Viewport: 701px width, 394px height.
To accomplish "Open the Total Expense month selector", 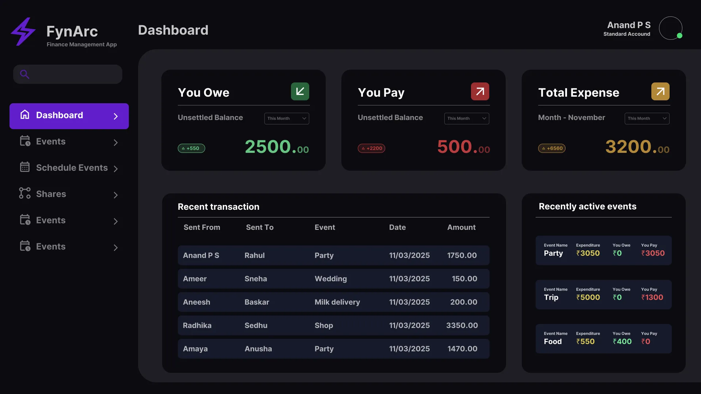I will pos(647,118).
